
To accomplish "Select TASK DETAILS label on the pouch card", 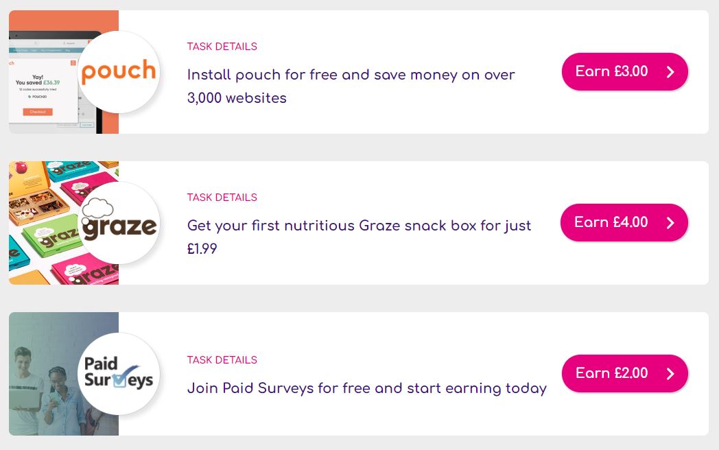I will click(x=222, y=47).
